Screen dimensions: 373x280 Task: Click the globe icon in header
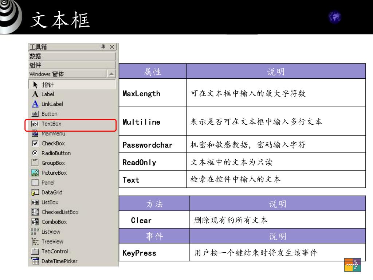[x=335, y=17]
